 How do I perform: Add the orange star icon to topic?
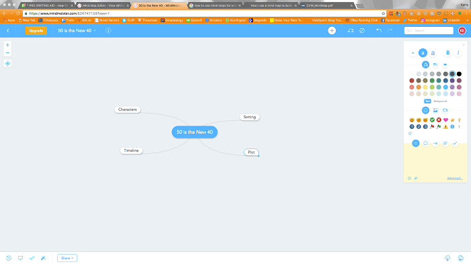click(452, 120)
